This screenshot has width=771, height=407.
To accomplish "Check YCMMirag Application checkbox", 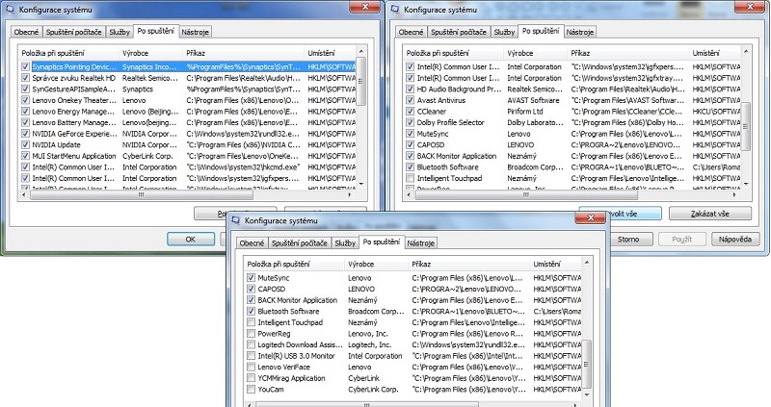I will (x=251, y=378).
